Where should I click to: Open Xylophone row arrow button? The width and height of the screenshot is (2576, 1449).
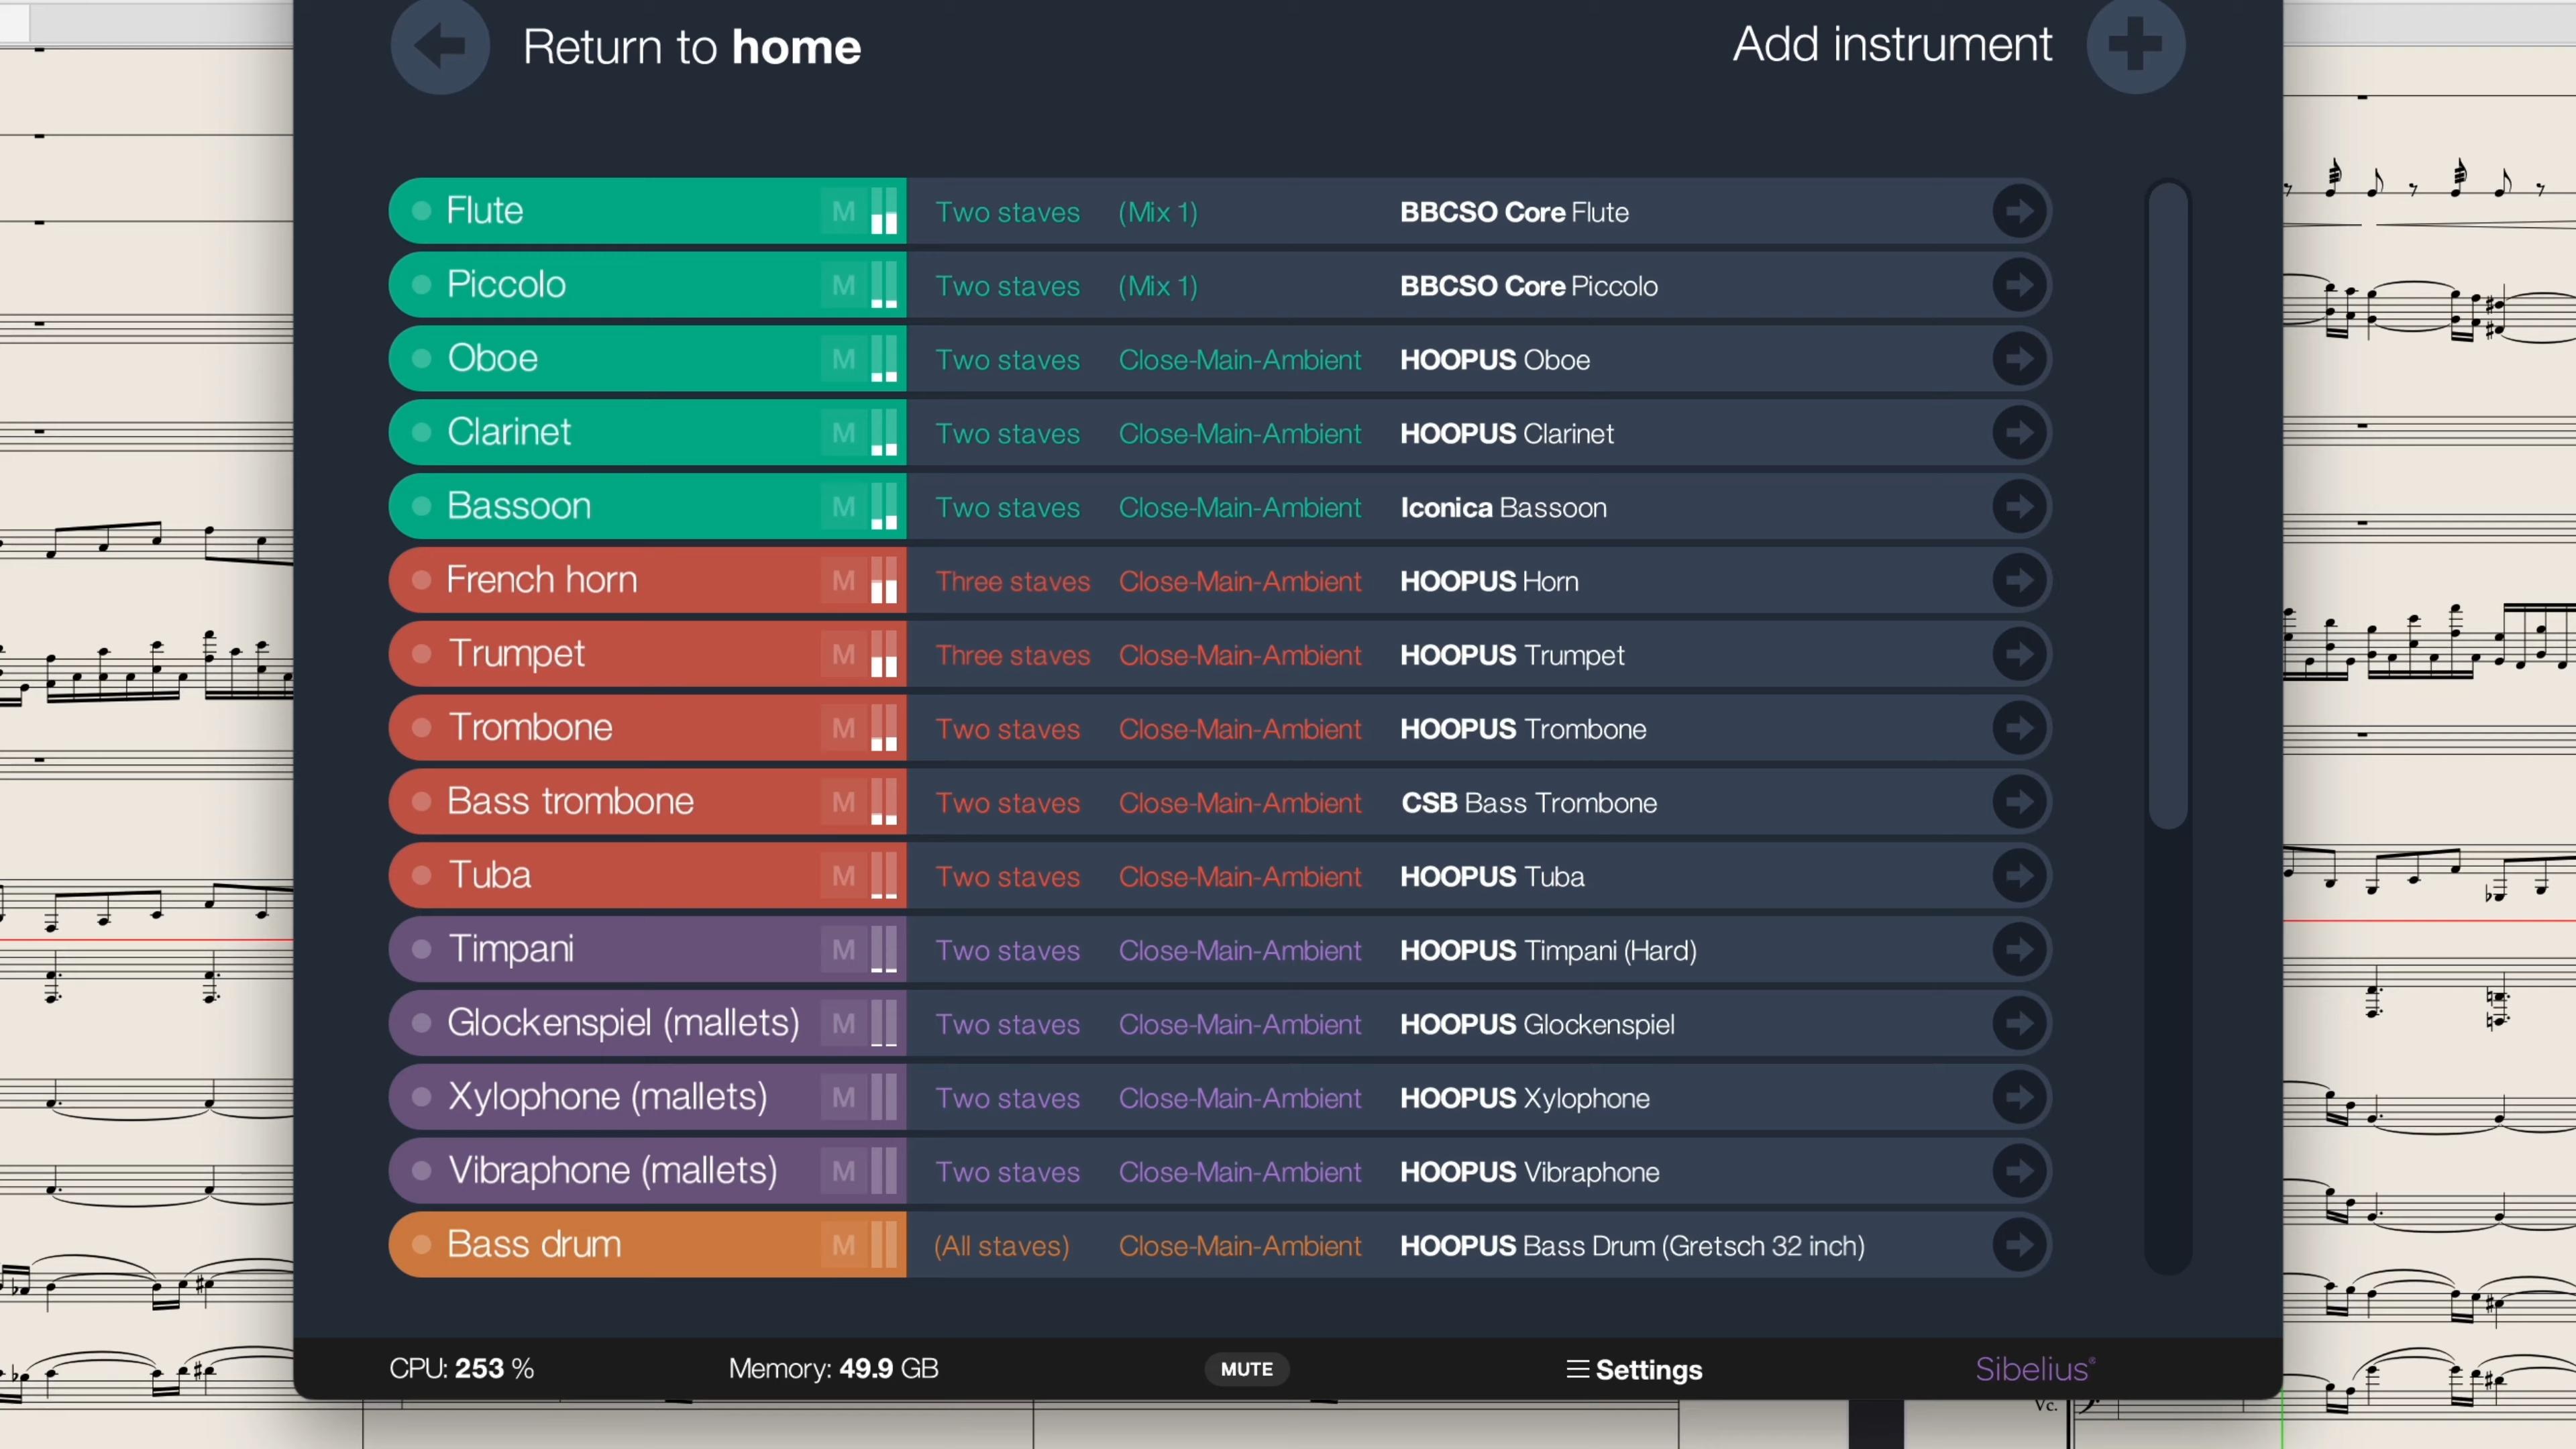(x=2019, y=1098)
